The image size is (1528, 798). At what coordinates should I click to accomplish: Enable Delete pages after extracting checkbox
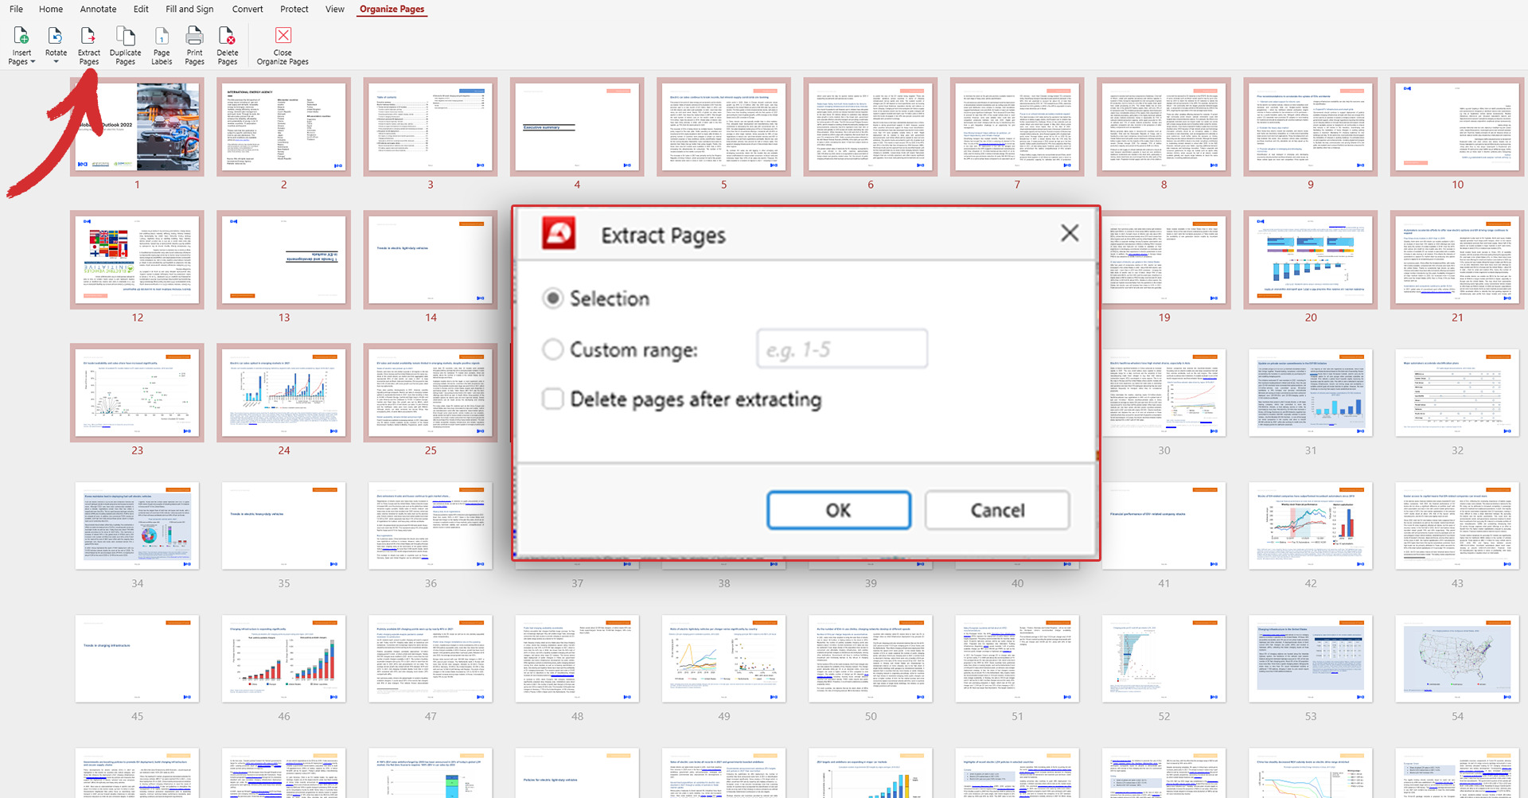click(x=552, y=399)
